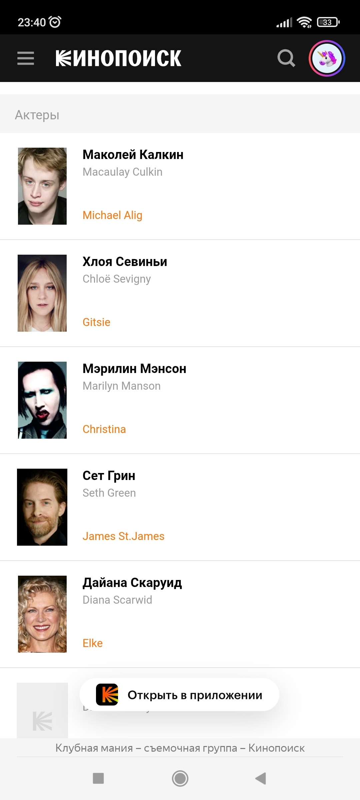Viewport: 360px width, 800px height.
Task: Open Маколей Калкин actor page
Action: coord(133,155)
